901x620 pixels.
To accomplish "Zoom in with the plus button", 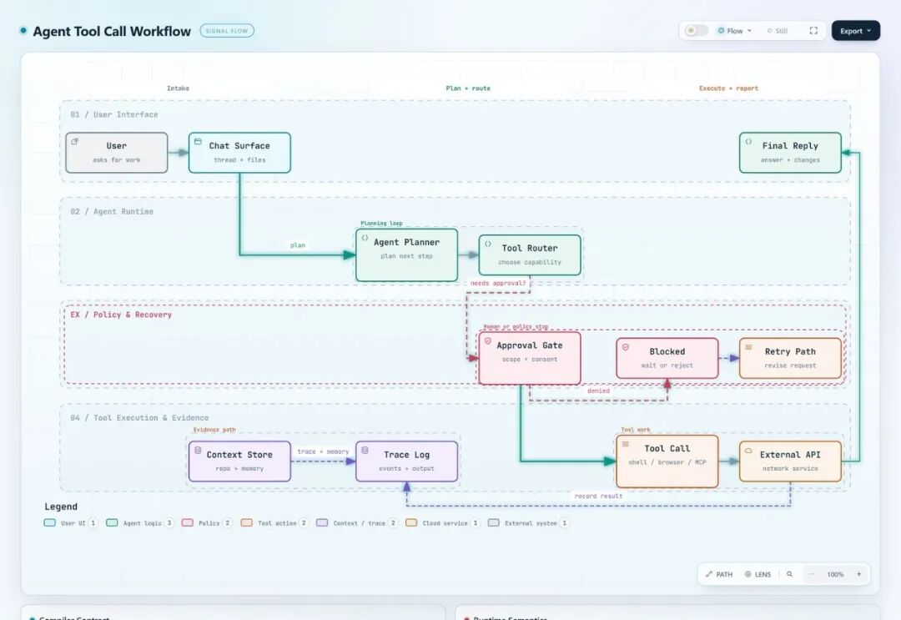I will click(x=859, y=574).
